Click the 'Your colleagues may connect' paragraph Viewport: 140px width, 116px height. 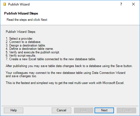[x=65, y=74]
